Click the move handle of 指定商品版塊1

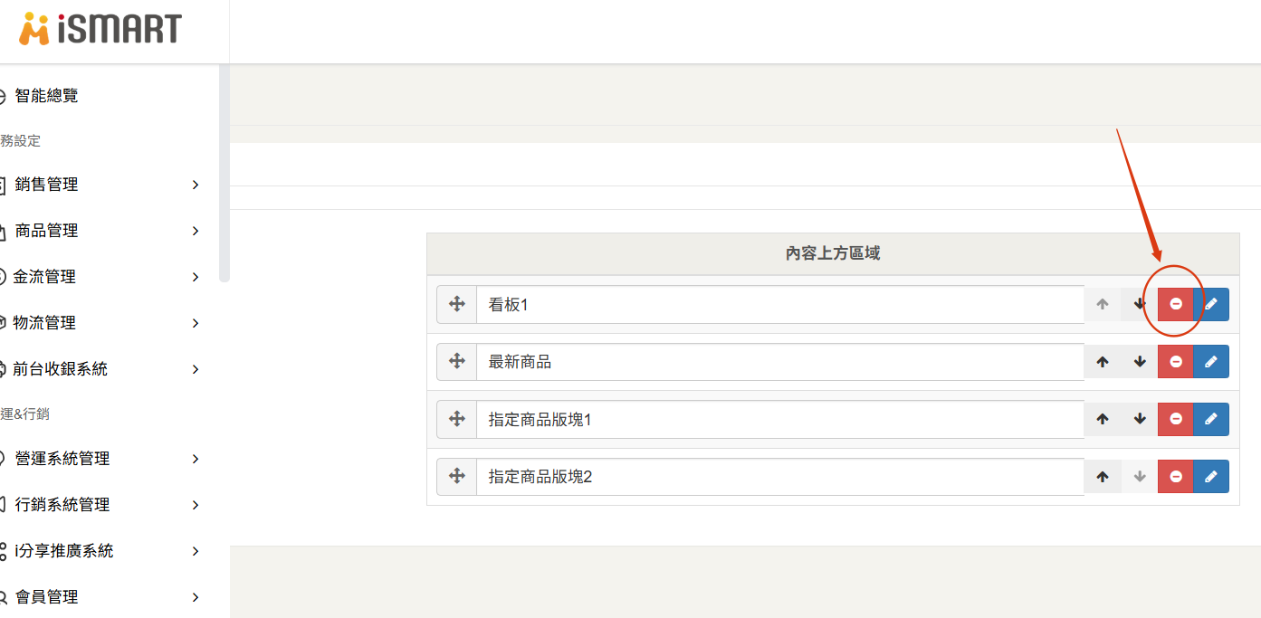click(x=457, y=419)
